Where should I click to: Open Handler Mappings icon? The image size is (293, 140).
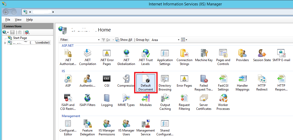[x=243, y=83]
